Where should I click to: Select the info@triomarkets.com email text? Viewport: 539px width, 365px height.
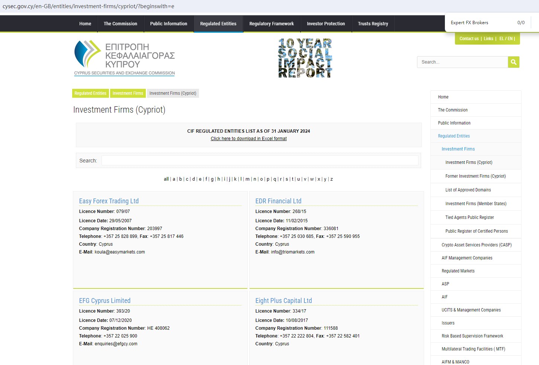(293, 252)
